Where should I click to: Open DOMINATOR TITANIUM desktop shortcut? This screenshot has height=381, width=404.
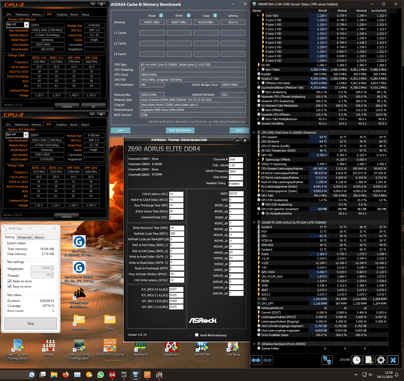(x=79, y=298)
